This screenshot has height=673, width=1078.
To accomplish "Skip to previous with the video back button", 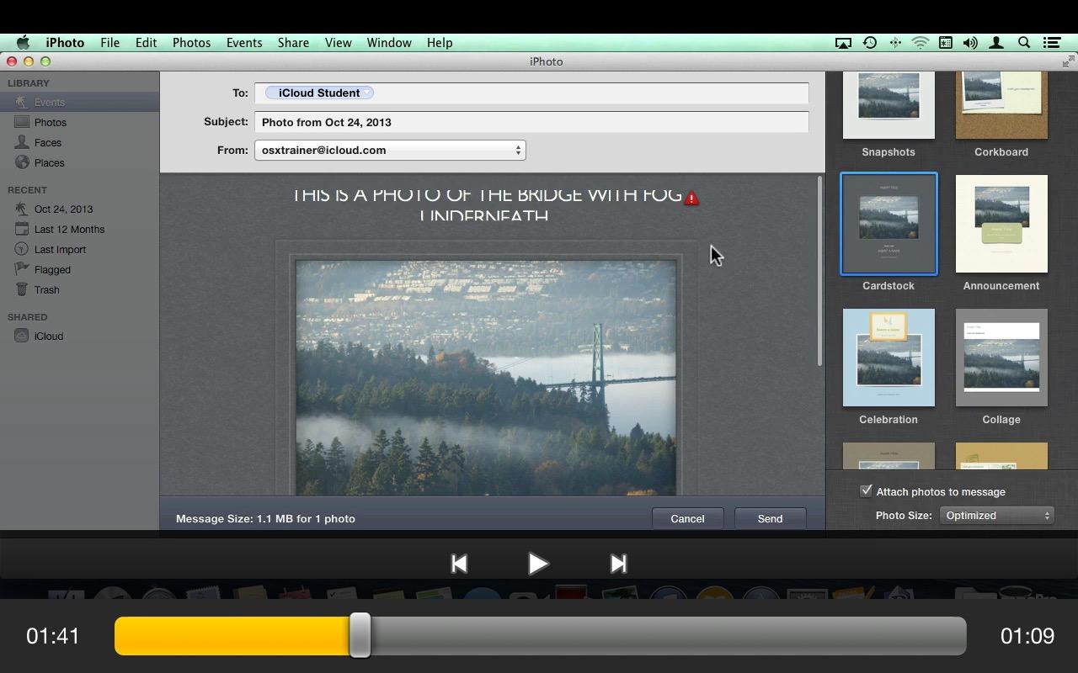I will [459, 564].
